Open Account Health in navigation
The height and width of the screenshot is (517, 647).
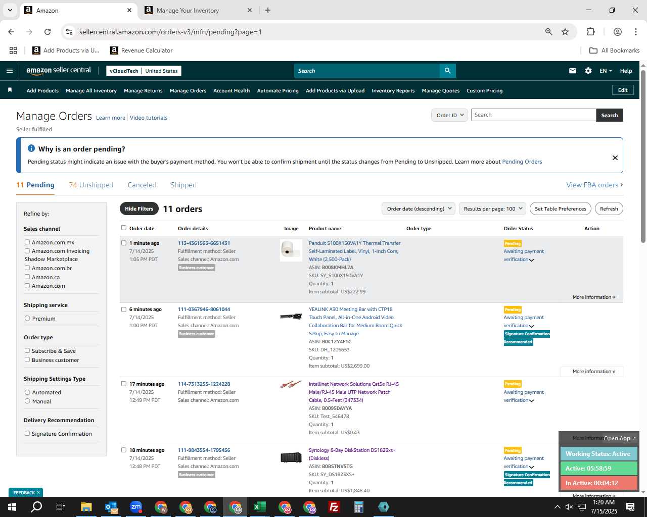tap(232, 90)
